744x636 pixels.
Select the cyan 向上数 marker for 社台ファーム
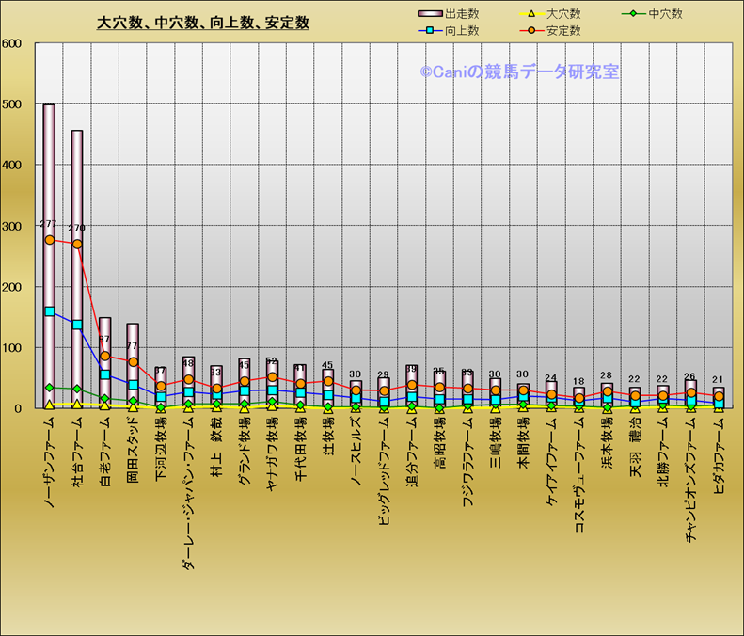coord(77,325)
